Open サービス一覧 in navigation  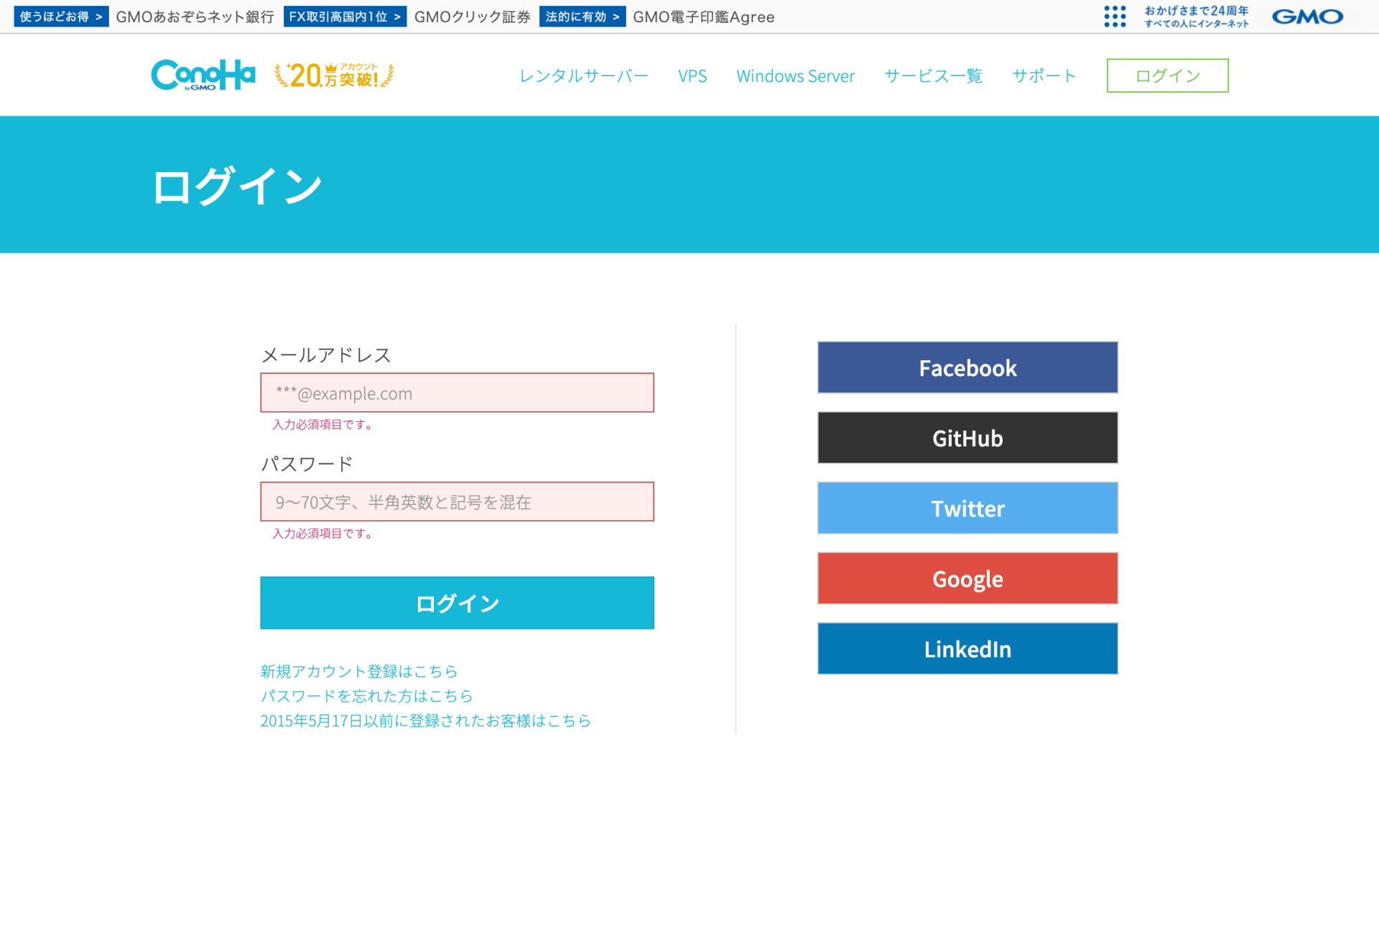pyautogui.click(x=933, y=76)
